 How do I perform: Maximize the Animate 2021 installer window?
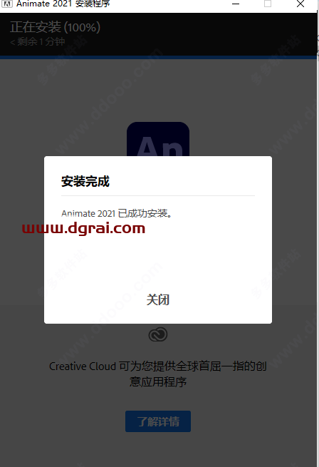[268, 4]
